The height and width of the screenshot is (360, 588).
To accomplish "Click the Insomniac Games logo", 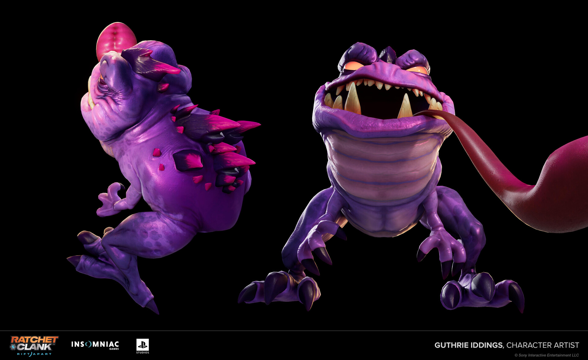I will [x=95, y=345].
